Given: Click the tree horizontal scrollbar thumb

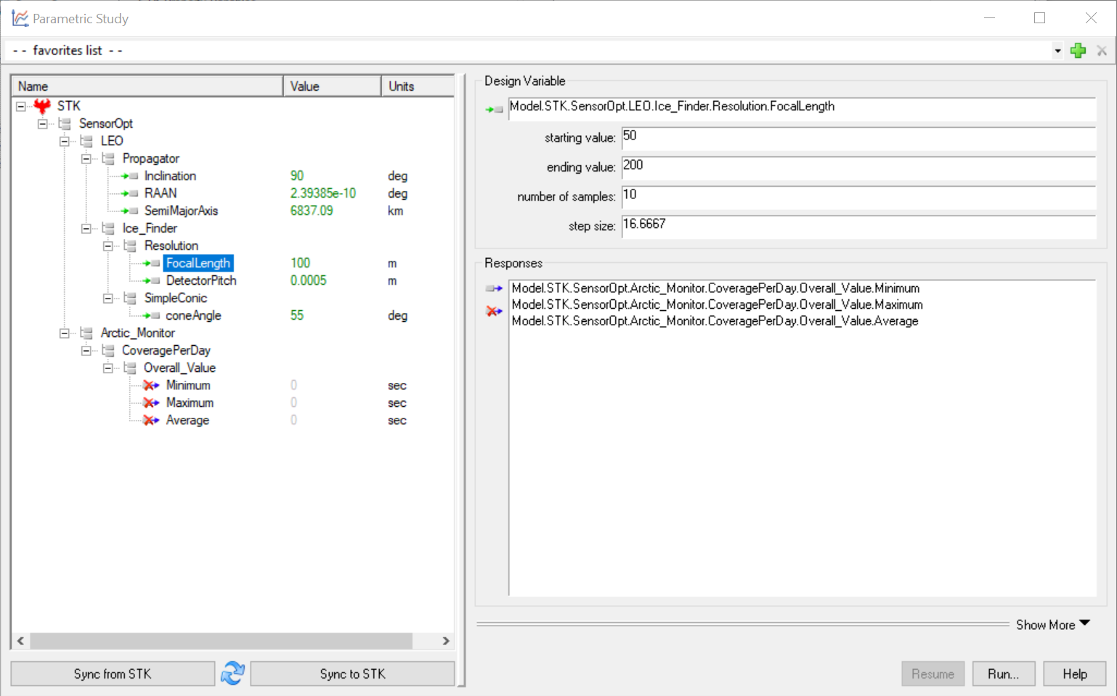Looking at the screenshot, I should (x=222, y=641).
